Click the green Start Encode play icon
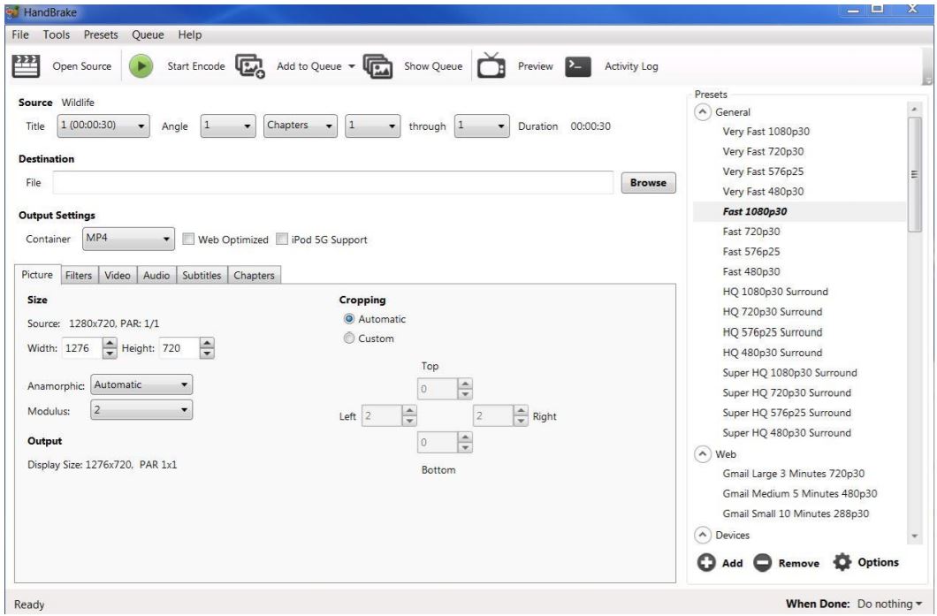 [141, 66]
